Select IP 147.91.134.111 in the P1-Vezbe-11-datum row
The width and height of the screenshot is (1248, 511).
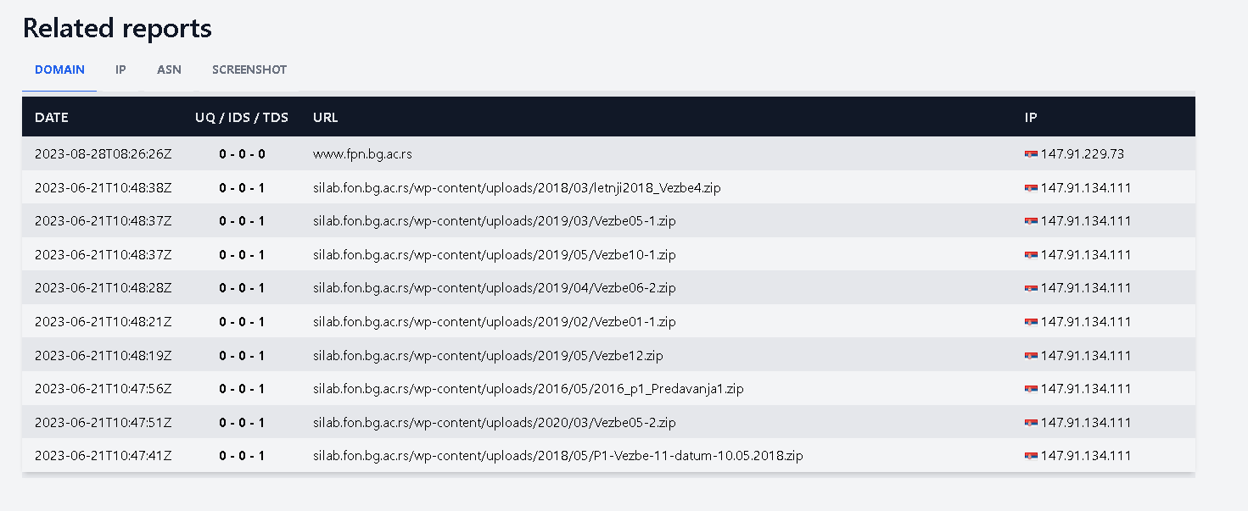(x=1086, y=456)
